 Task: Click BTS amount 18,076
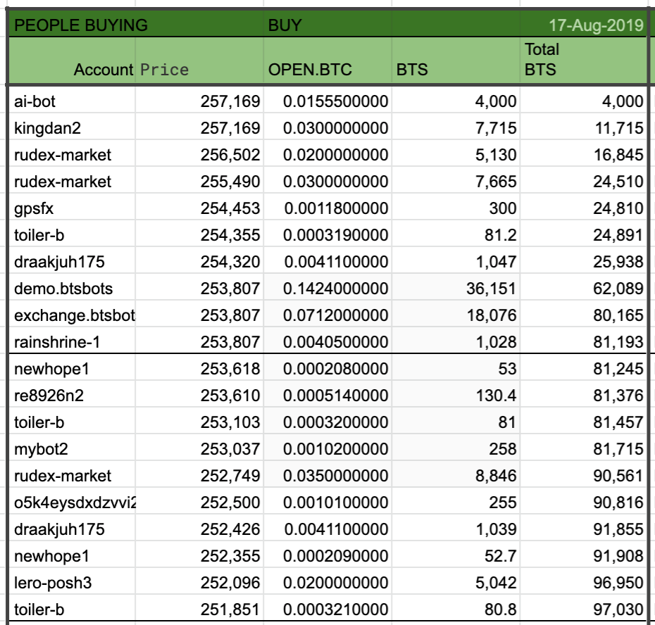click(x=456, y=315)
